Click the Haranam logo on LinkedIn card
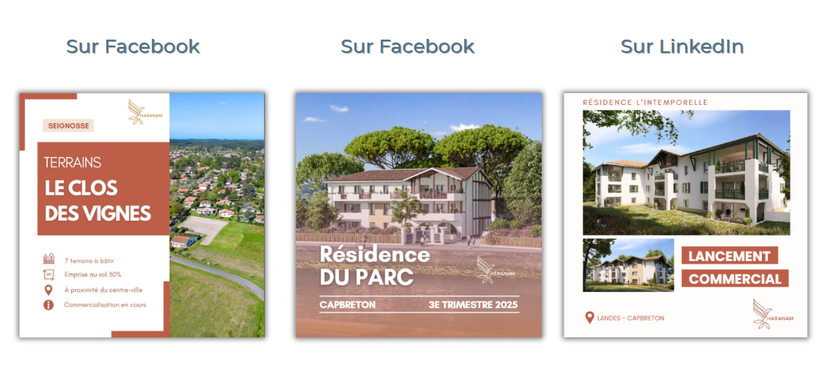The height and width of the screenshot is (385, 825). (x=772, y=314)
